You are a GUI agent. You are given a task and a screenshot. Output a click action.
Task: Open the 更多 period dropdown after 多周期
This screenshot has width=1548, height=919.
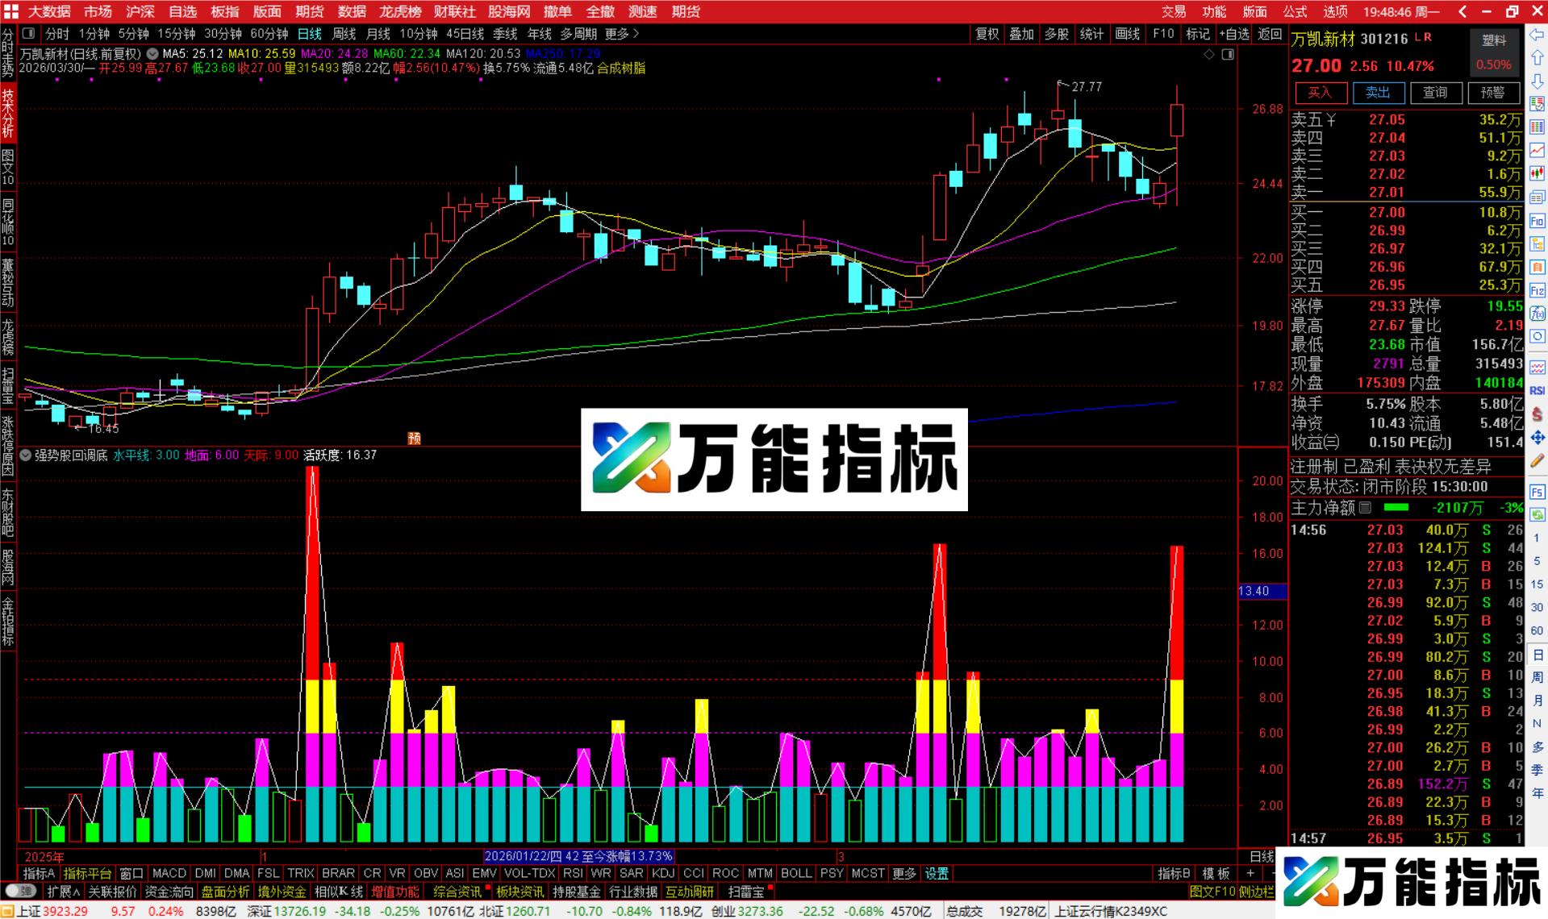coord(617,35)
